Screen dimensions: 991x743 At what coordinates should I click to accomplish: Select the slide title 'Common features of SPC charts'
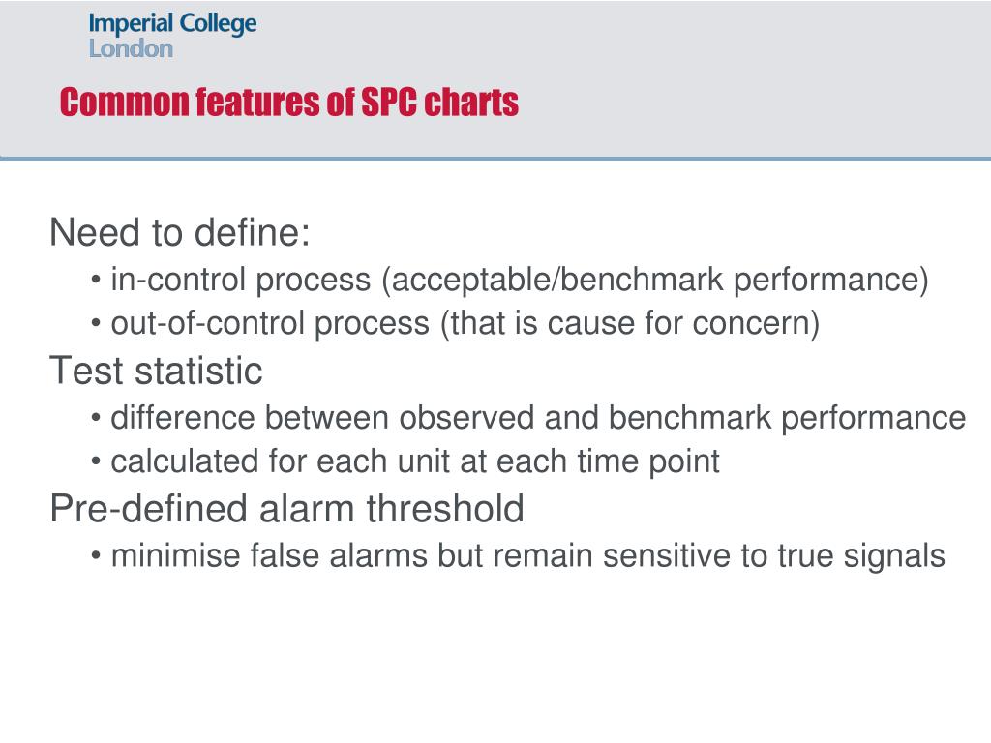288,103
